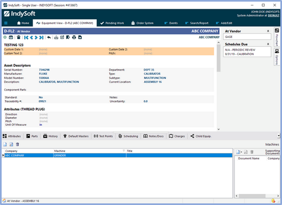The image size is (282, 205).
Task: Click the GAGE field in At Vendor
Action: click(247, 37)
